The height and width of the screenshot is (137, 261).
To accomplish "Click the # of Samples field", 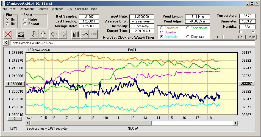I will pyautogui.click(x=89, y=17).
